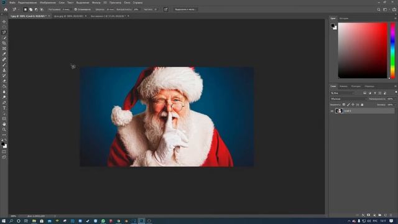This screenshot has width=398, height=224.
Task: Select the Elliptical Marquee tool
Action: pos(4,27)
